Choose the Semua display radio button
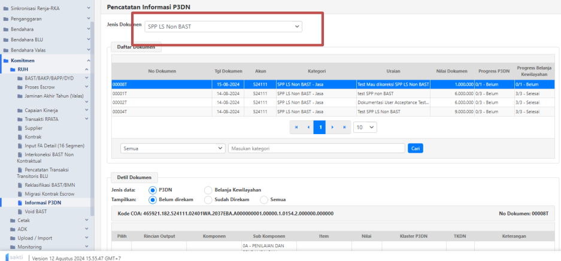The image size is (561, 261). (x=263, y=200)
